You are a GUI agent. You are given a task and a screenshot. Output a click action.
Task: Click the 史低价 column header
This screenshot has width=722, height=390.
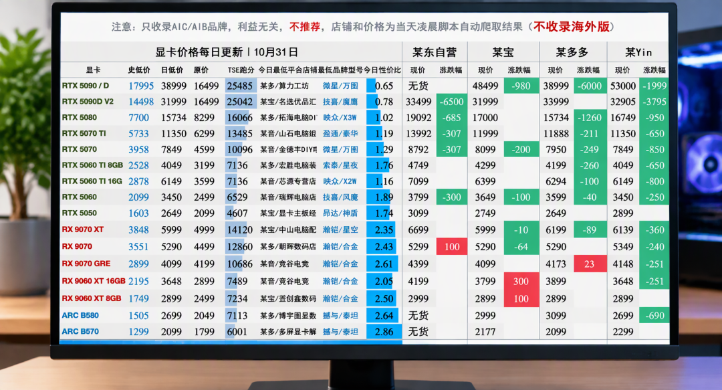[x=139, y=70]
